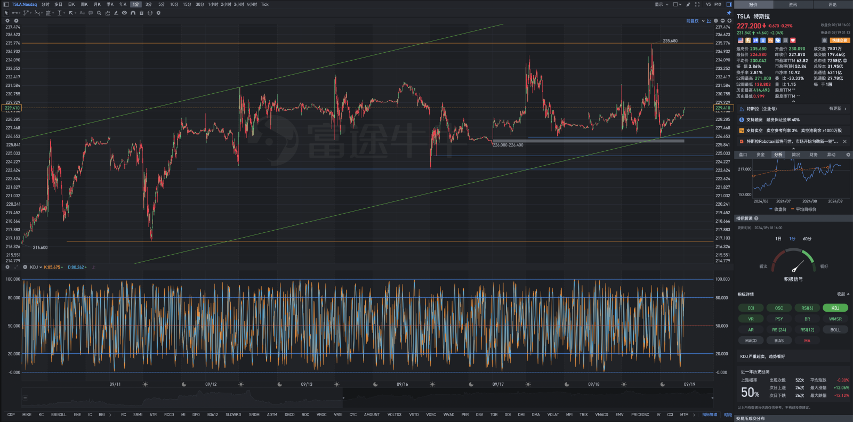The height and width of the screenshot is (422, 853).
Task: Select the text annotation Aa tool
Action: point(82,13)
